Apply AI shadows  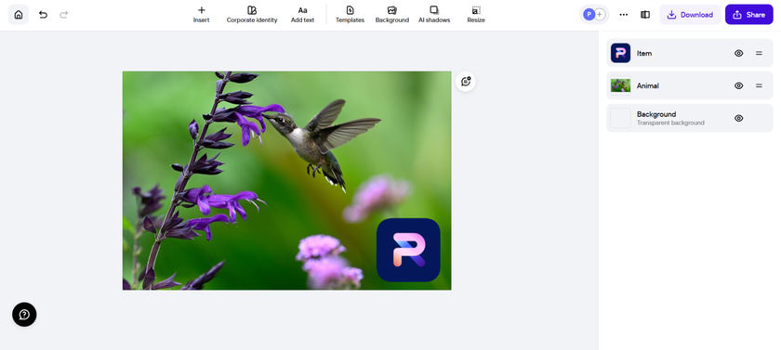[434, 15]
